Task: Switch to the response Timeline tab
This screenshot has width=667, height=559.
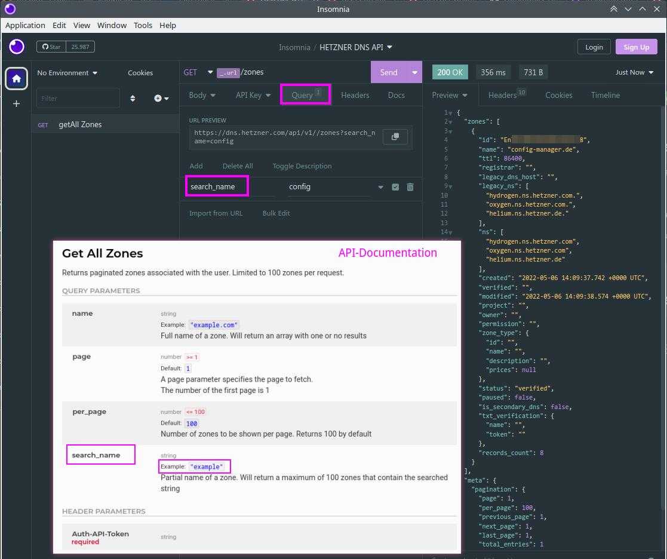Action: pos(605,95)
